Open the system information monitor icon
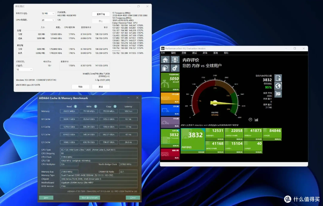 [x=175, y=60]
